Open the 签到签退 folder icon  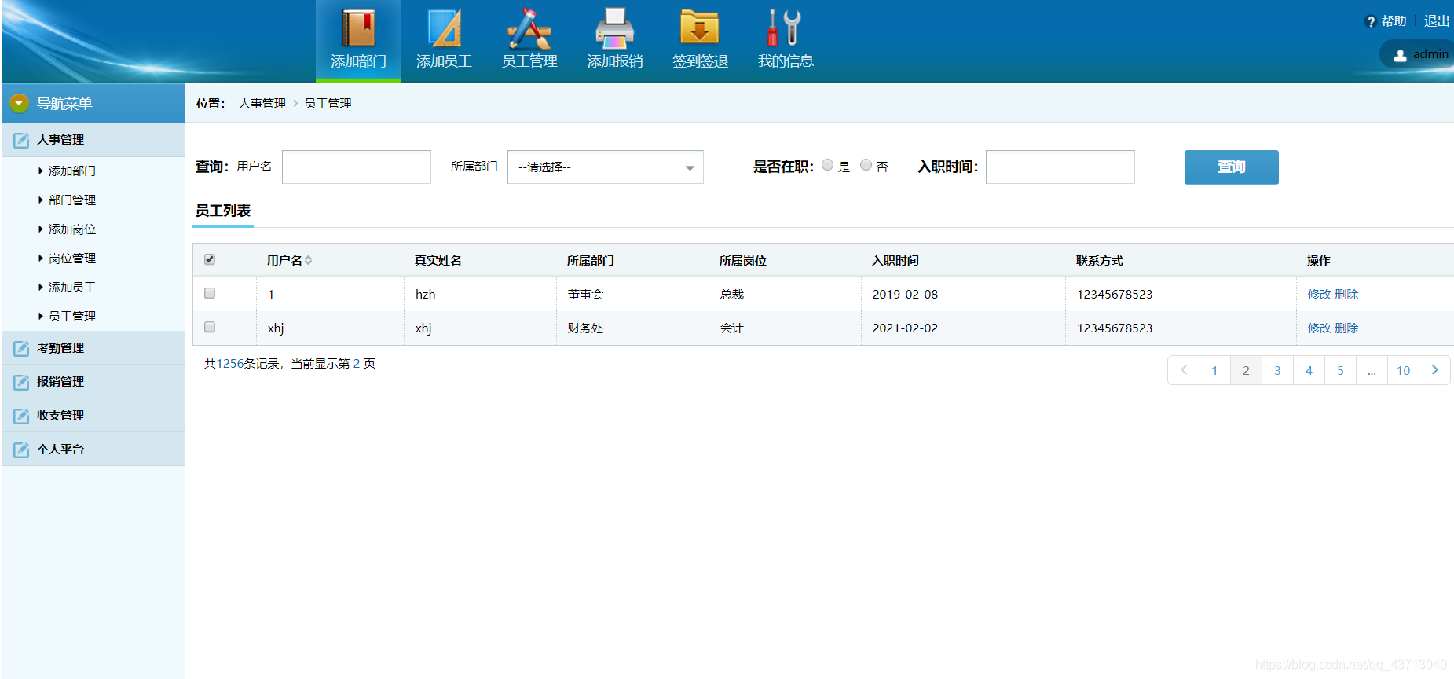[x=700, y=28]
